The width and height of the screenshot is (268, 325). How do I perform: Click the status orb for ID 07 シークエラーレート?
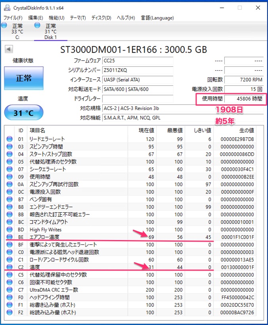tap(10, 169)
